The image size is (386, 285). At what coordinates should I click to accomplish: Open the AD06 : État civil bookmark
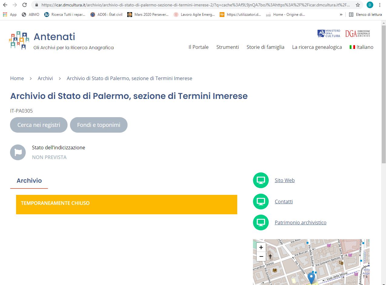pyautogui.click(x=106, y=14)
